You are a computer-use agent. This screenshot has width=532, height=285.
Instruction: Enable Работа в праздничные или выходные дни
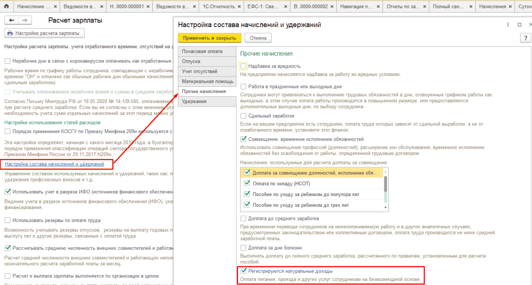pos(243,87)
